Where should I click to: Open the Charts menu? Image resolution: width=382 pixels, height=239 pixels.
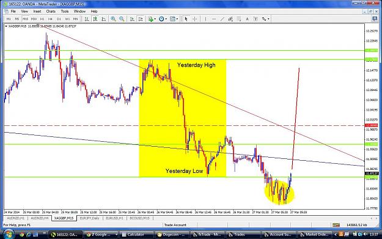(51, 12)
